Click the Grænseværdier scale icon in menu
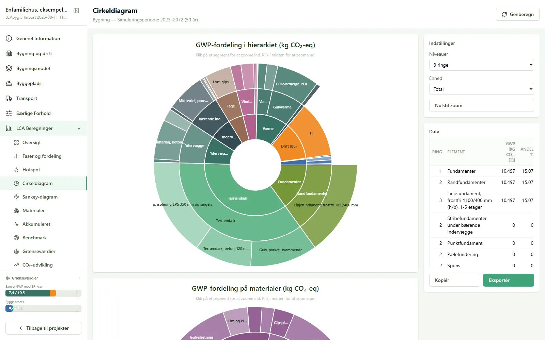Viewport: 545px width, 340px height. (16, 251)
